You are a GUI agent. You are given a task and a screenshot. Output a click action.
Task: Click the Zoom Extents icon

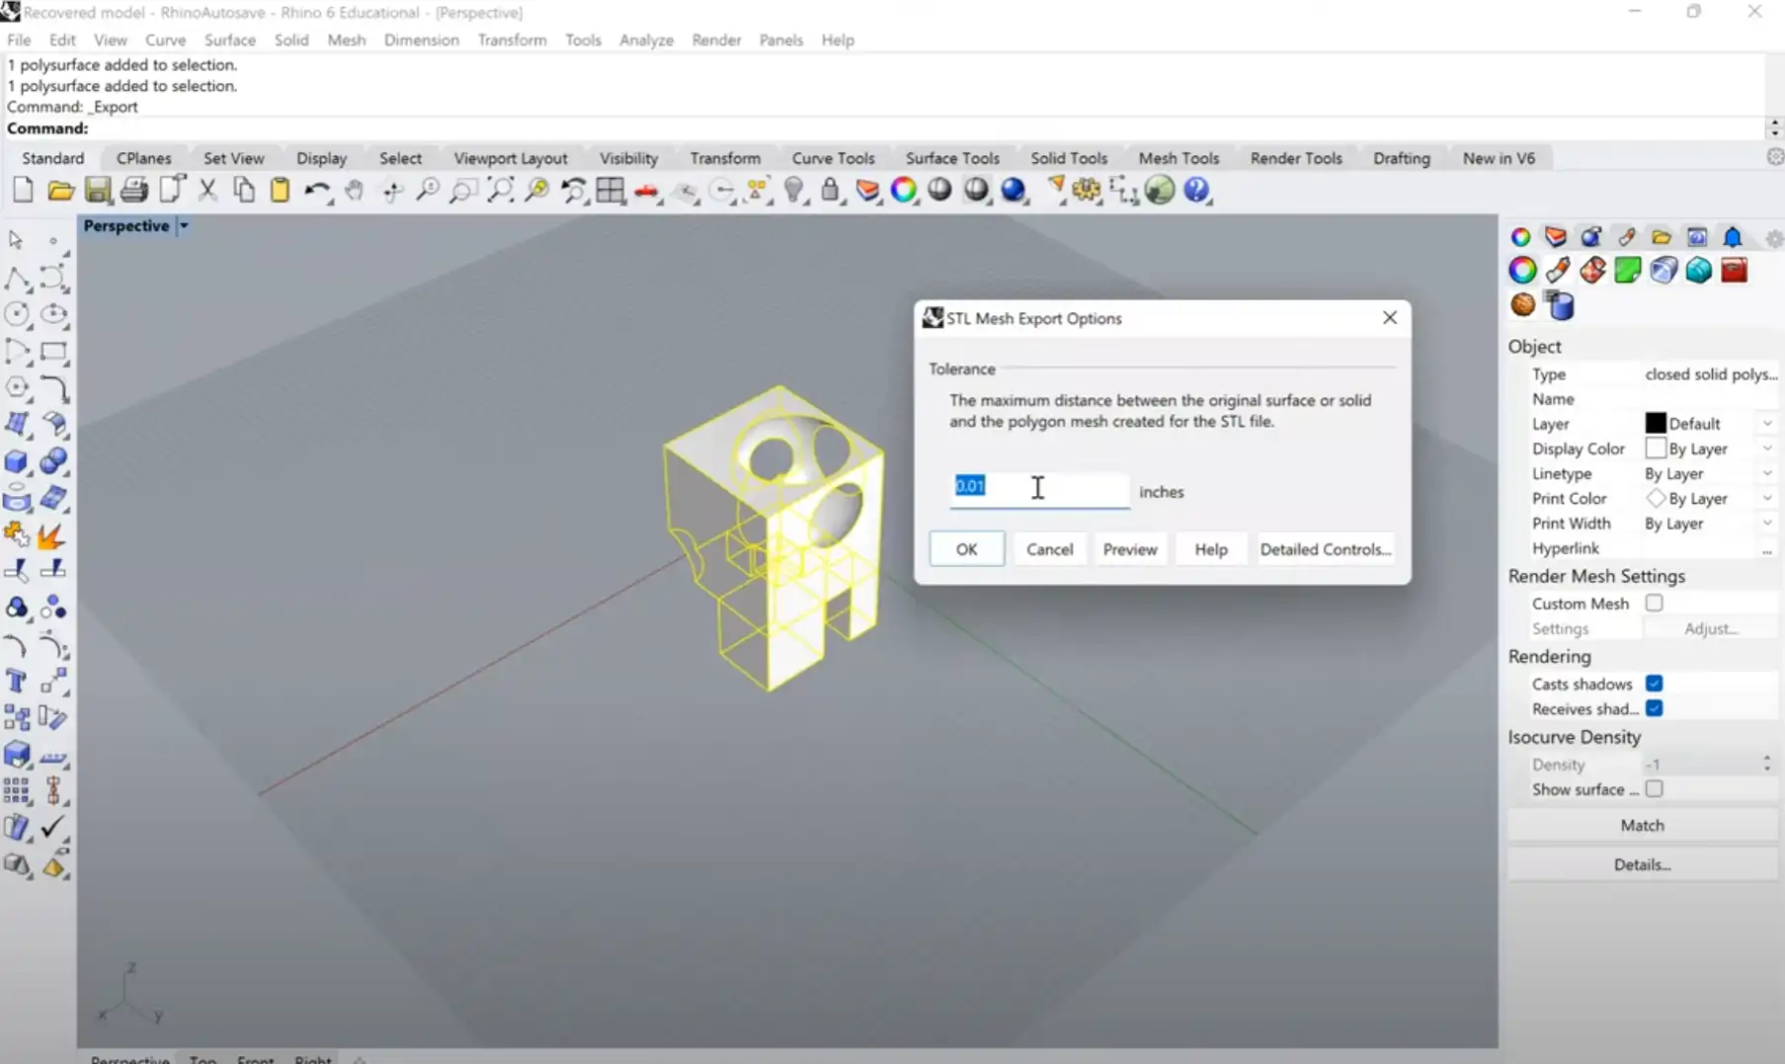501,190
